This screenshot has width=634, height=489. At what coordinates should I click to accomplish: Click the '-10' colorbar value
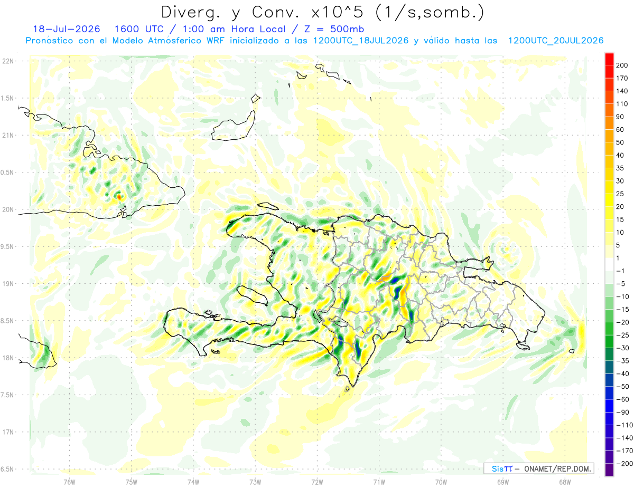click(623, 296)
